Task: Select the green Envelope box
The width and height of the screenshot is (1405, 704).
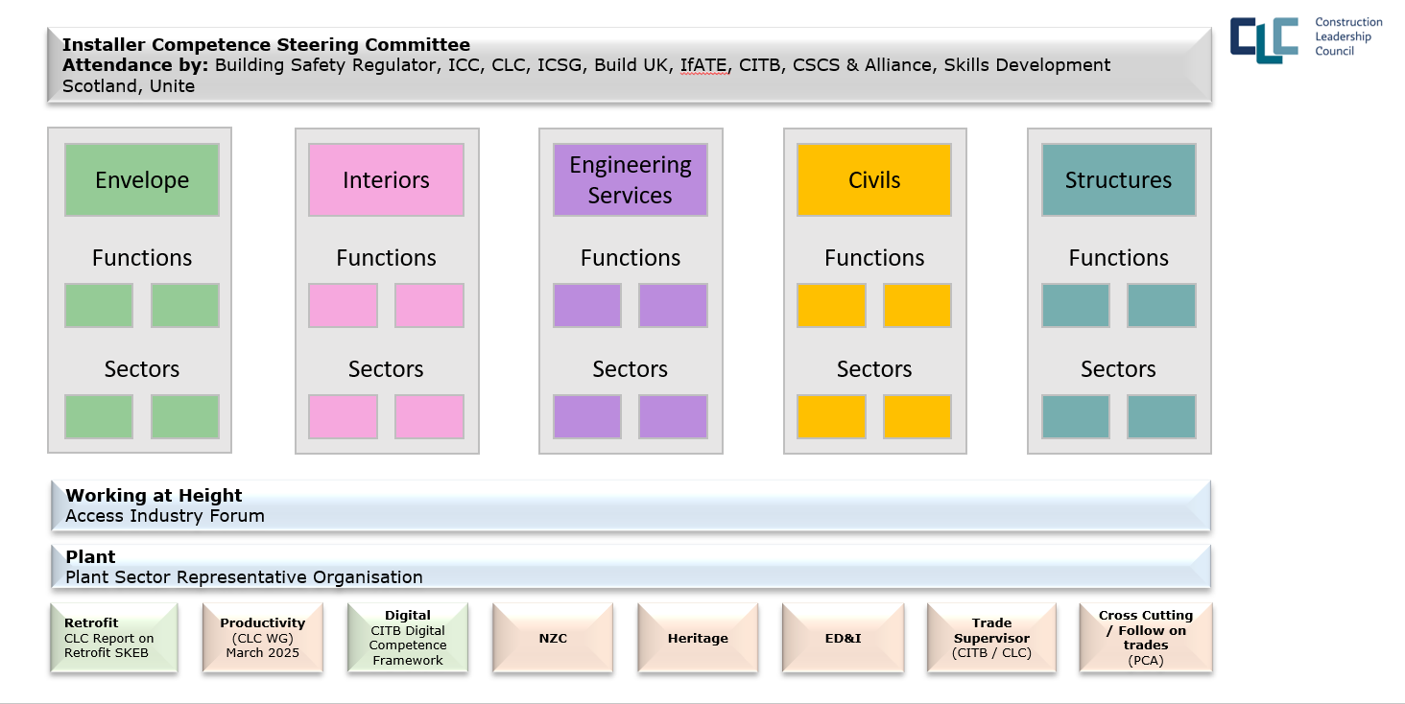Action: (142, 179)
